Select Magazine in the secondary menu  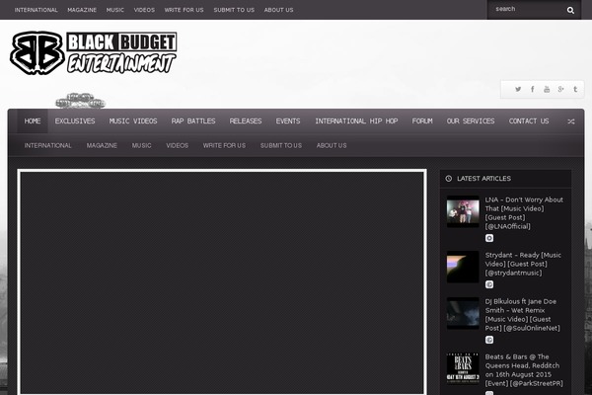tap(102, 145)
